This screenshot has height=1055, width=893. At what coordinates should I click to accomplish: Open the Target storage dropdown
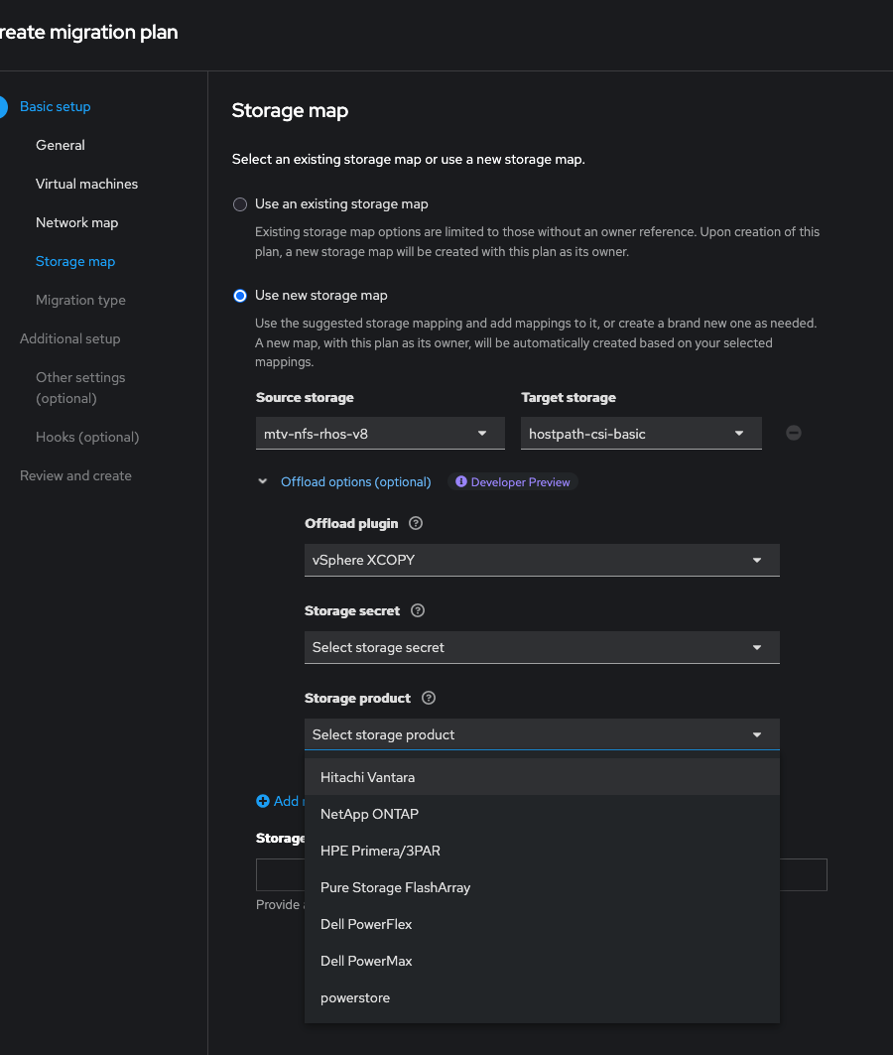click(x=640, y=434)
